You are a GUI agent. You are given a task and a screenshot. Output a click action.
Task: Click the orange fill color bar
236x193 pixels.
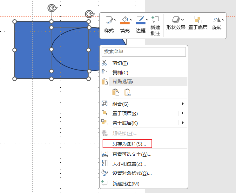point(125,23)
